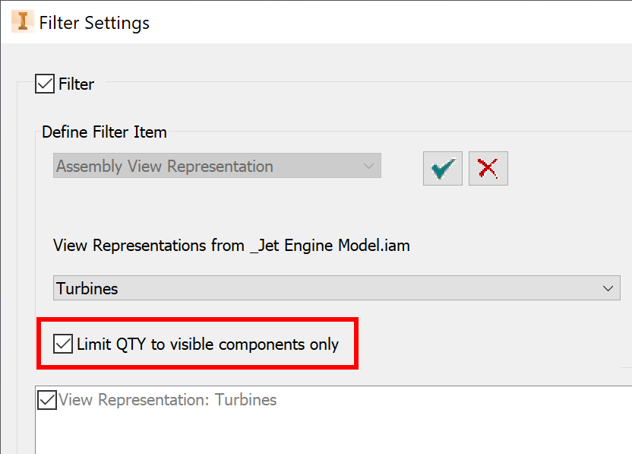Select the Turbines entry in the combo field

(334, 288)
